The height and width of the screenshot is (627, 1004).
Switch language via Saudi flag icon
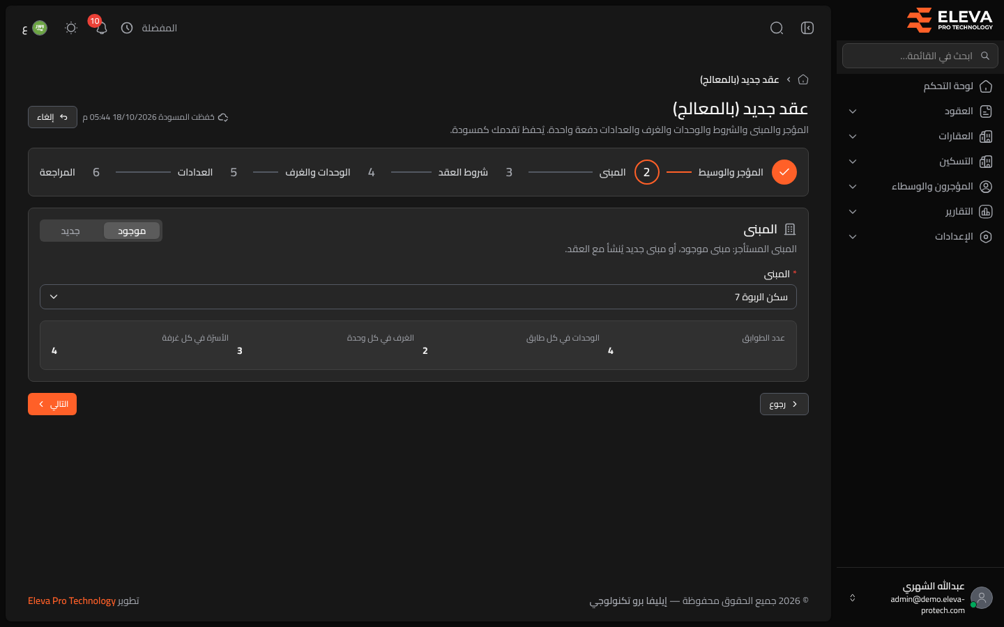[40, 28]
